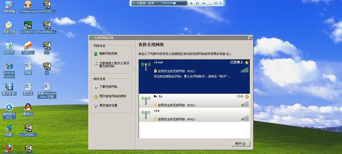The width and height of the screenshot is (342, 154).
Task: Launch the Internet Explorer desktop icon
Action: (x=9, y=70)
